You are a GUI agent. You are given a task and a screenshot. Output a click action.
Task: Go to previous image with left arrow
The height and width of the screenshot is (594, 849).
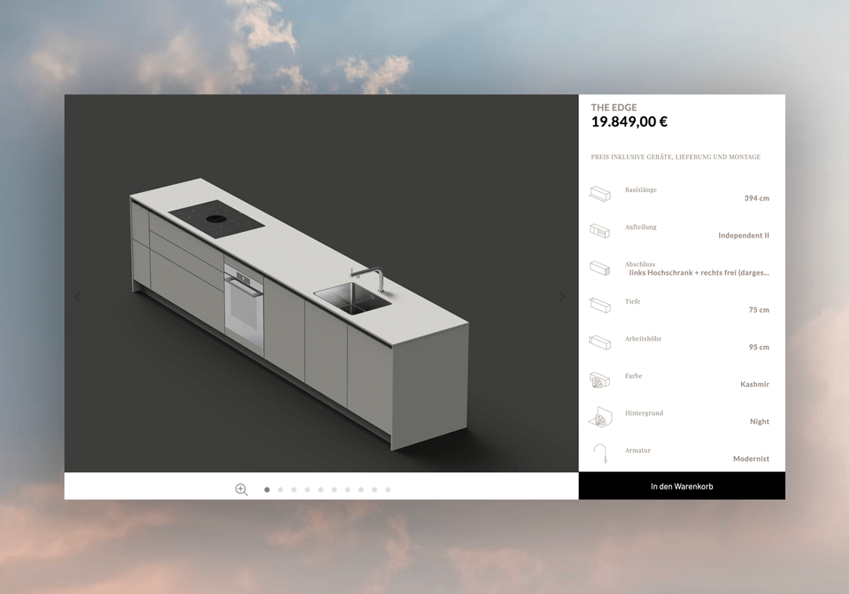click(x=77, y=297)
